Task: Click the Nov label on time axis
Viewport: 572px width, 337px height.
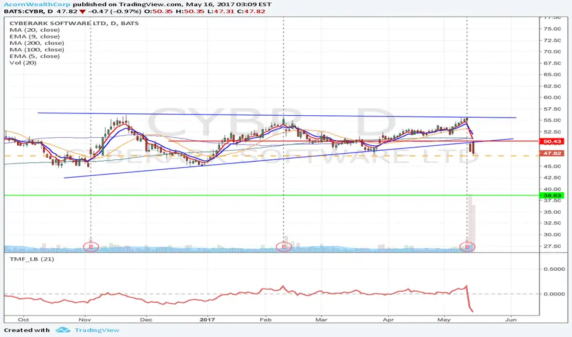Action: click(85, 319)
